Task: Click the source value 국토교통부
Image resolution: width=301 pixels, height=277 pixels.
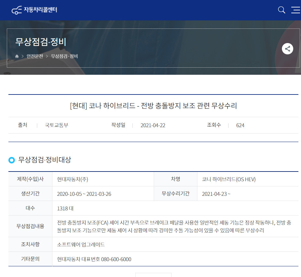Action: 57,125
